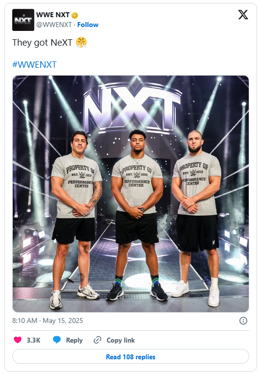The width and height of the screenshot is (260, 374).
Task: Click the @WWENXT handle
Action: click(54, 25)
